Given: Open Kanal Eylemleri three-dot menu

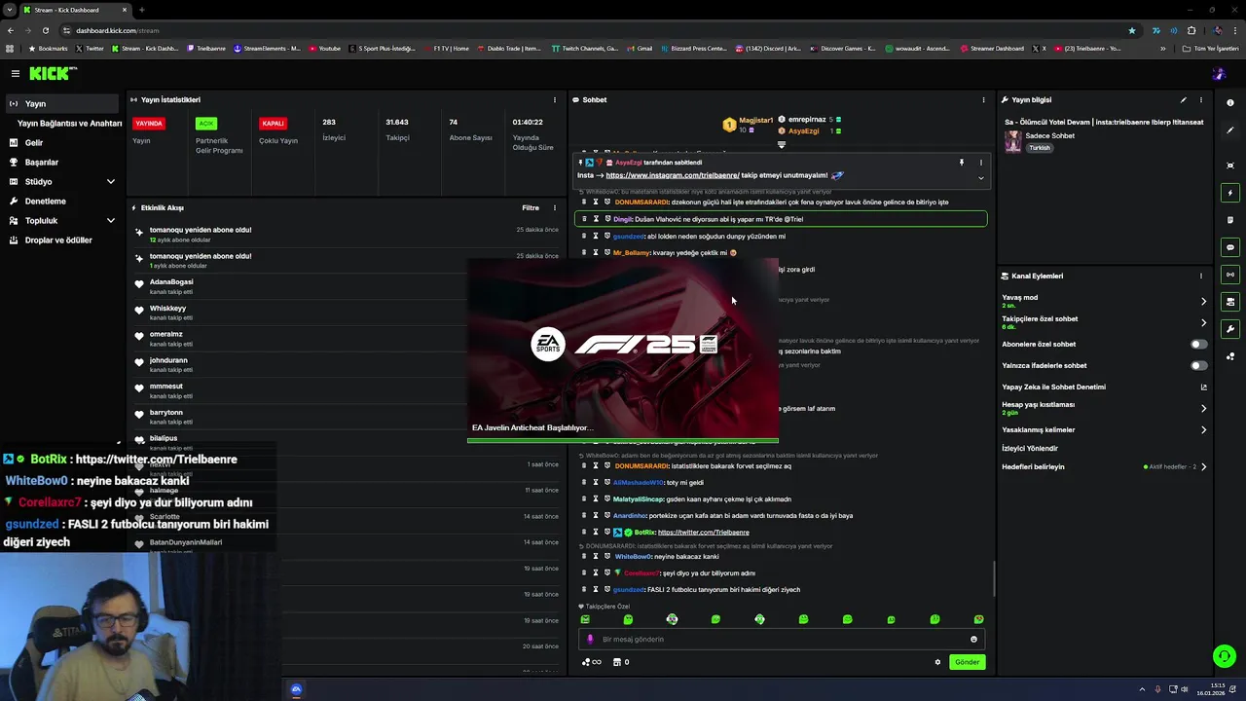Looking at the screenshot, I should coord(1201,276).
